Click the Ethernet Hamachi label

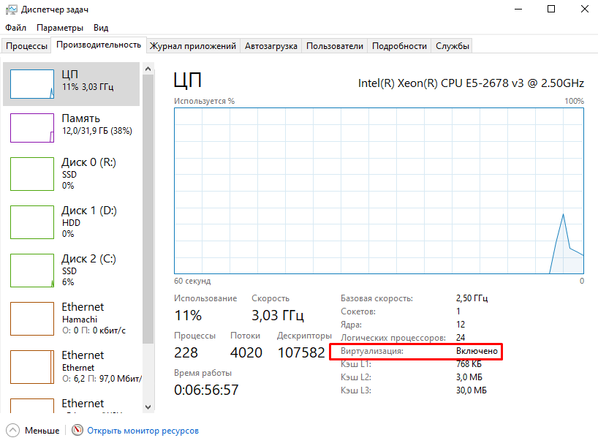(x=94, y=319)
